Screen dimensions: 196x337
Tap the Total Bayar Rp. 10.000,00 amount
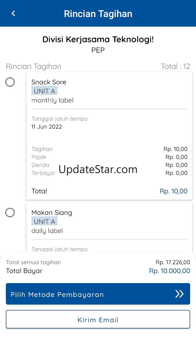pyautogui.click(x=170, y=271)
